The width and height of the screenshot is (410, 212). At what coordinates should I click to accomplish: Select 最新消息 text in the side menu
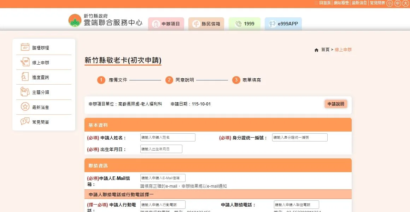(41, 107)
